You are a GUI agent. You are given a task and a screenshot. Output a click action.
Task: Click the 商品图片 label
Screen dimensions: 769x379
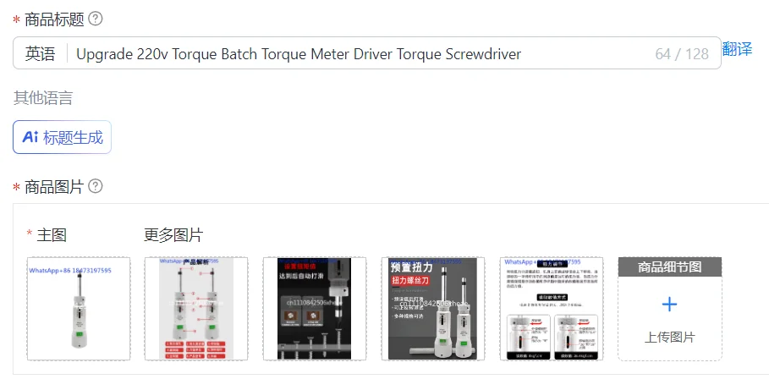click(54, 187)
